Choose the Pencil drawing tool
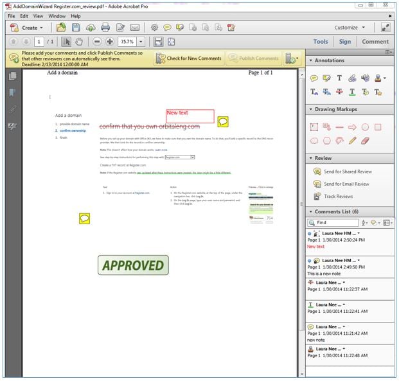This screenshot has height=381, width=399. (x=352, y=140)
